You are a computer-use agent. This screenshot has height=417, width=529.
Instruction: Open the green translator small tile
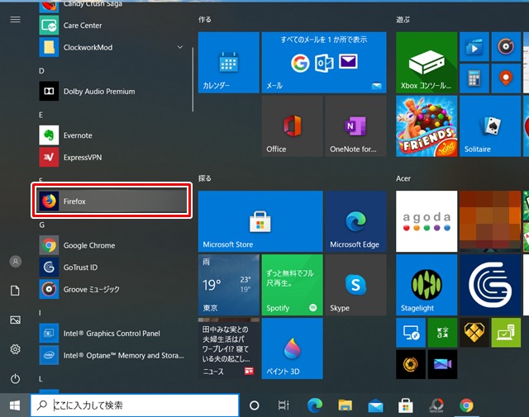442,333
